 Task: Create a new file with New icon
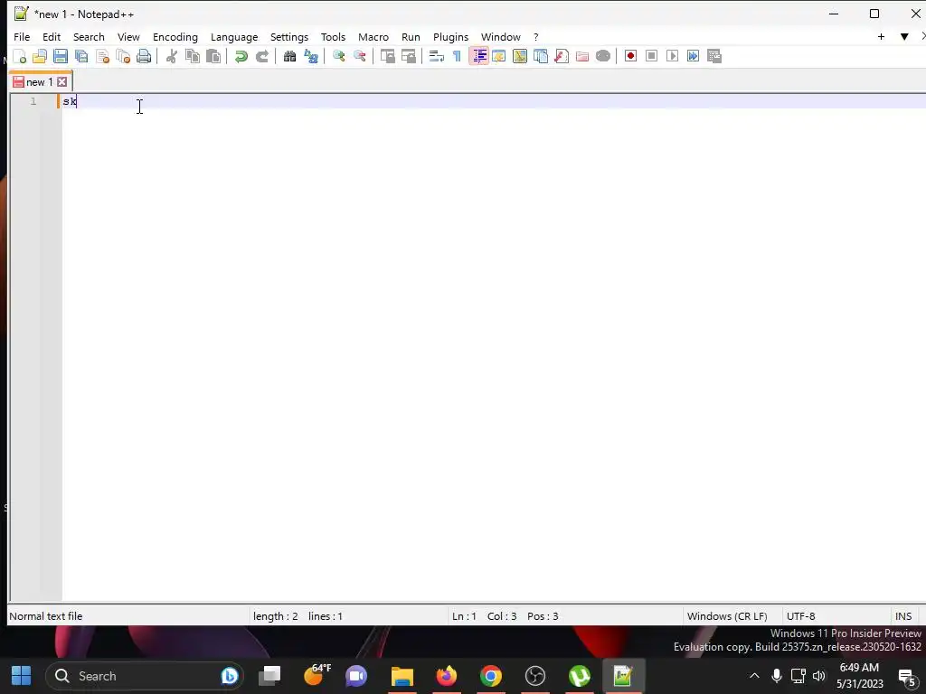[x=20, y=56]
